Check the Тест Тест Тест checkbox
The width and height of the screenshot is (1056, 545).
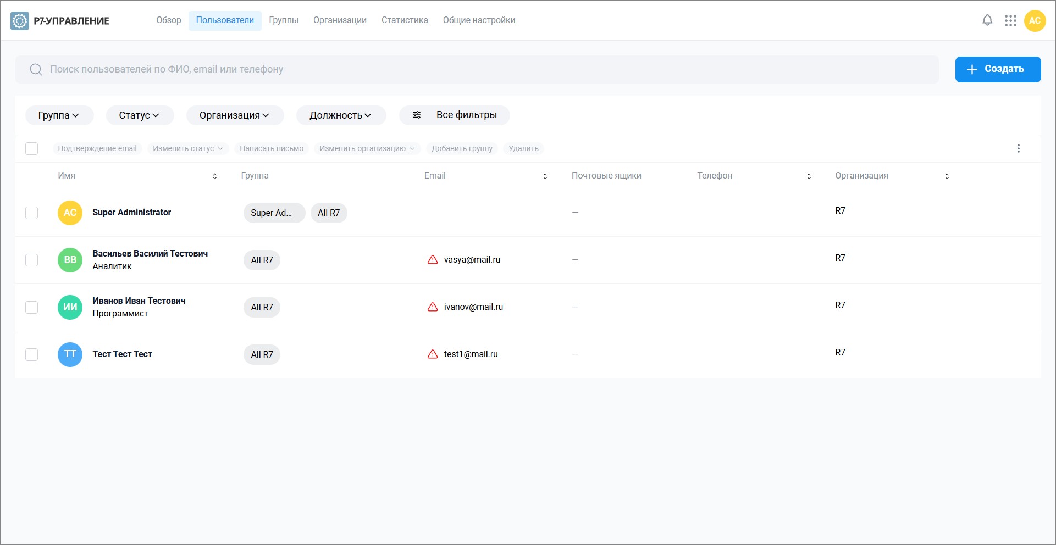[x=31, y=354]
